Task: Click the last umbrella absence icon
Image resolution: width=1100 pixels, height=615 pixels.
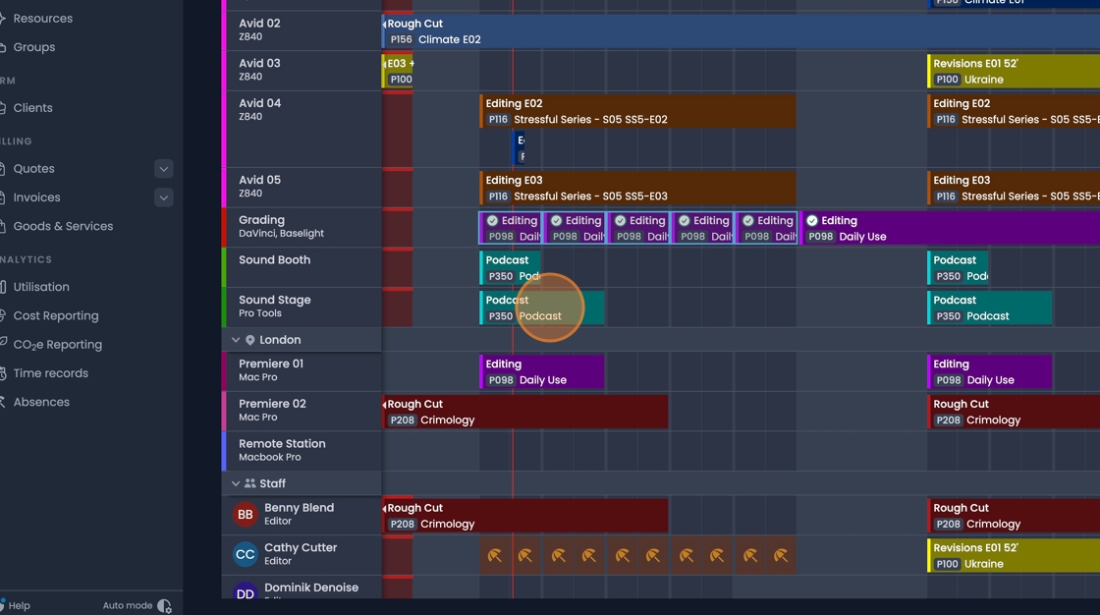Action: tap(781, 556)
